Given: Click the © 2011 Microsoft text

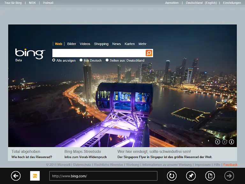Looking at the screenshot, I should 58,165.
